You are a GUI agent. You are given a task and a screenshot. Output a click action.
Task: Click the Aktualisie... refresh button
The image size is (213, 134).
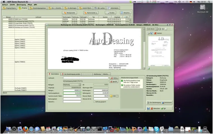coord(126,13)
